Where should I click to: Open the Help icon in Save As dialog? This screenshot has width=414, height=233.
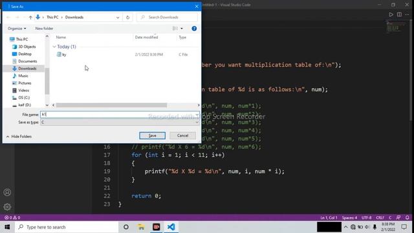click(194, 28)
